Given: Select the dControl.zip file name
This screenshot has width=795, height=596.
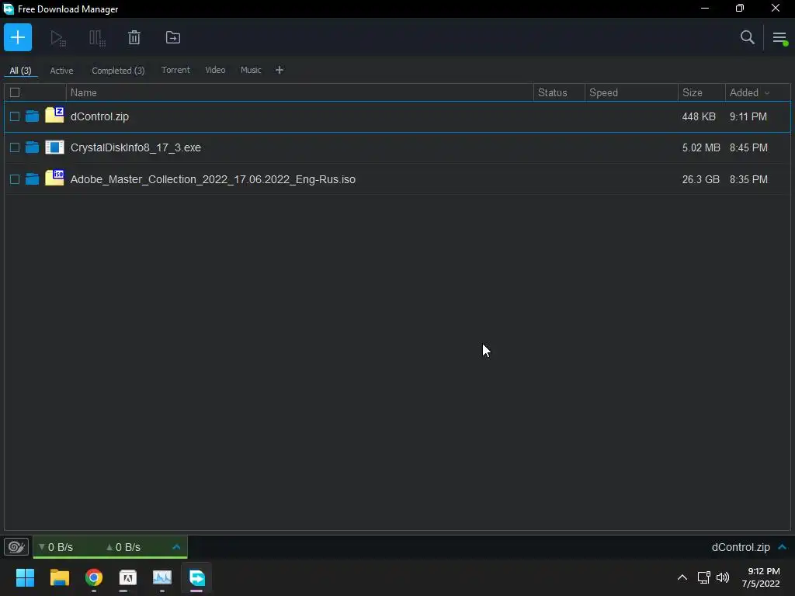Looking at the screenshot, I should click(x=99, y=116).
